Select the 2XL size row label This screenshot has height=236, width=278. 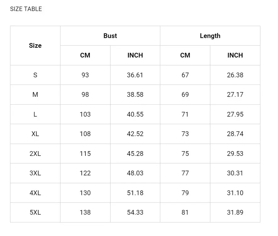click(35, 154)
